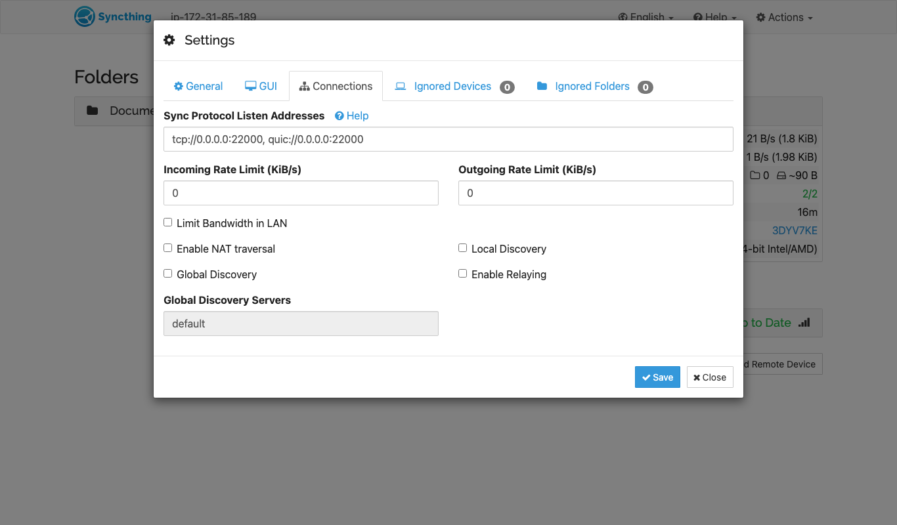Click the question mark Help icon beside Listen Addresses

[339, 115]
